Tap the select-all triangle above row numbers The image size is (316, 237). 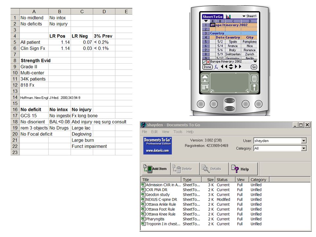(206, 21)
